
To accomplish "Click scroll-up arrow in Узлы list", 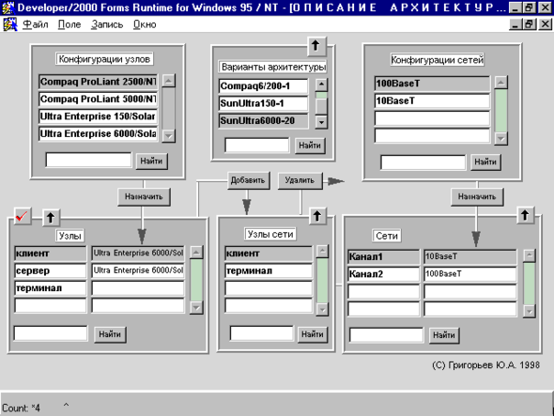I will pyautogui.click(x=196, y=253).
